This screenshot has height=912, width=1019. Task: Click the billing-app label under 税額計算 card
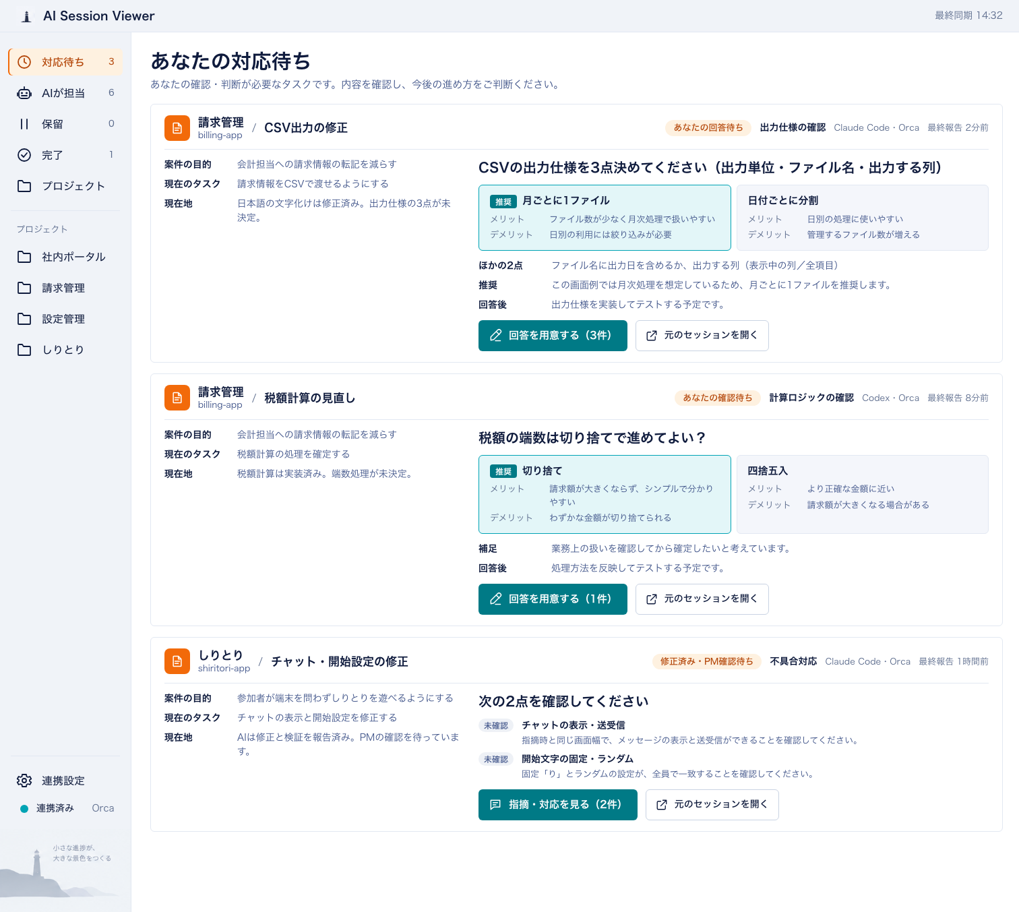click(x=220, y=405)
